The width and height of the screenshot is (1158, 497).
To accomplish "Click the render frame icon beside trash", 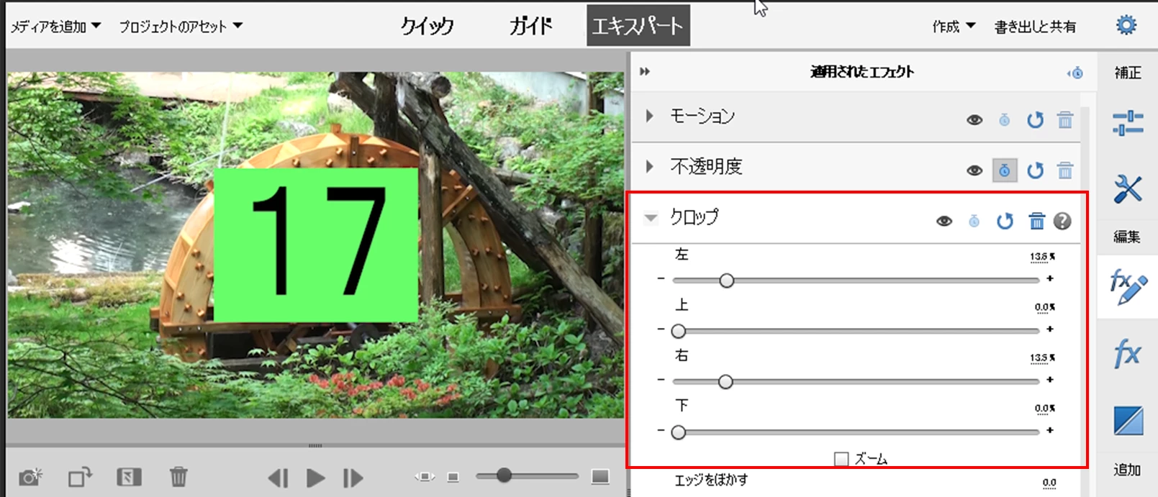I will 129,477.
